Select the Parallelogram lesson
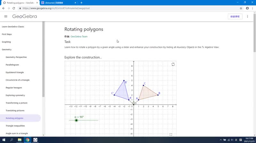The height and width of the screenshot is (143, 256). pos(12,65)
